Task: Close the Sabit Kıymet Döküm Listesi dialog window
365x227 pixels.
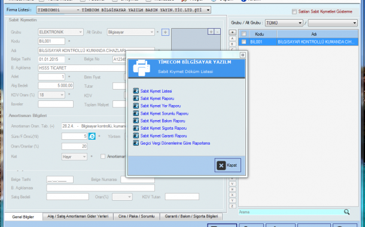Action: [x=242, y=55]
